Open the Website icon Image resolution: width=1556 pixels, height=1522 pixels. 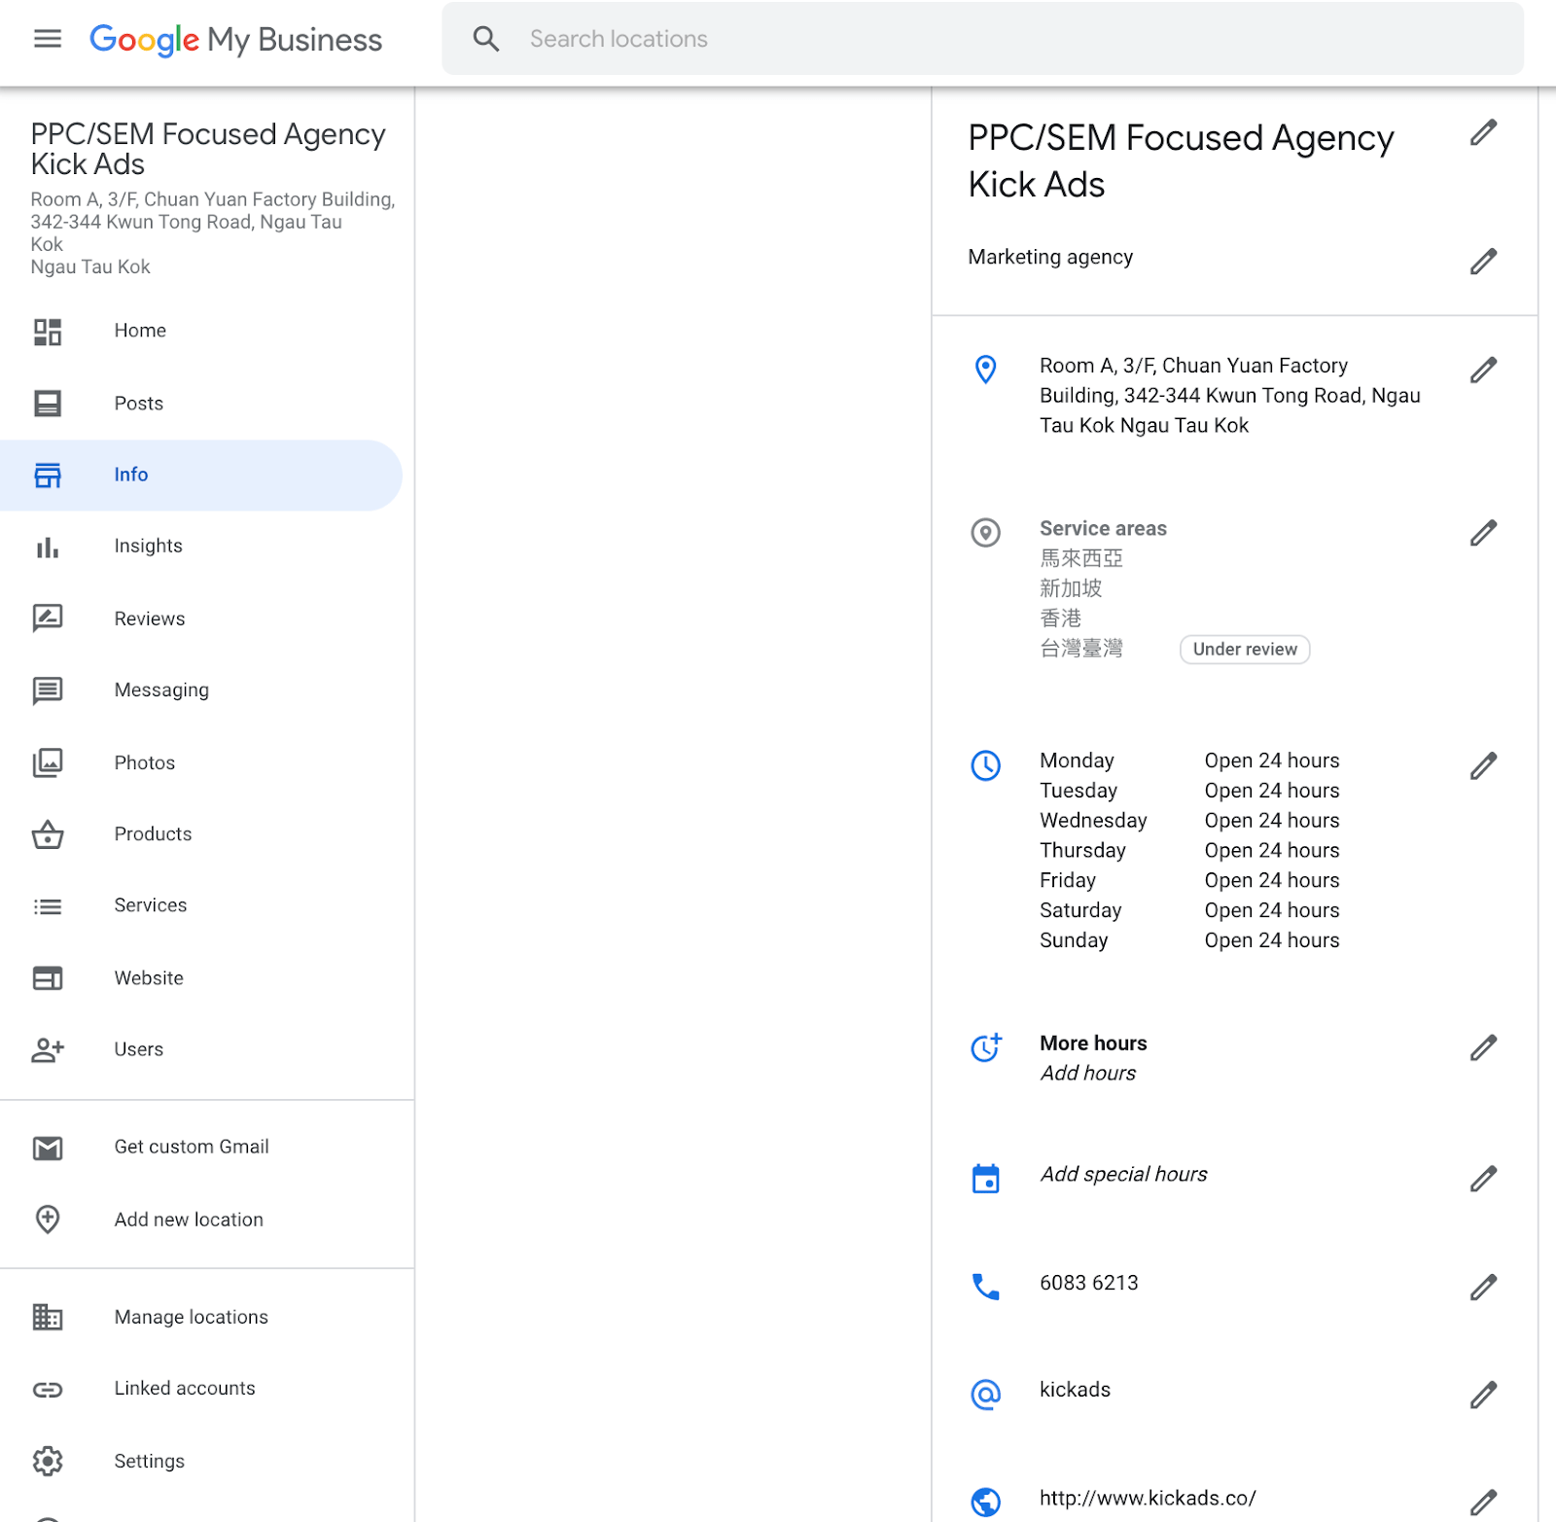coord(48,978)
